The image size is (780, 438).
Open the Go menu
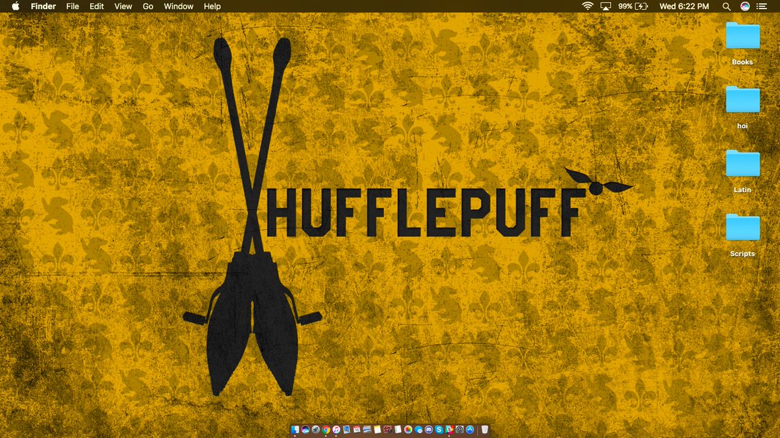click(148, 6)
